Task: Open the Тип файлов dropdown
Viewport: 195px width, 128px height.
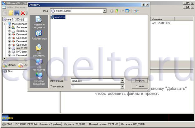Action: point(122,86)
